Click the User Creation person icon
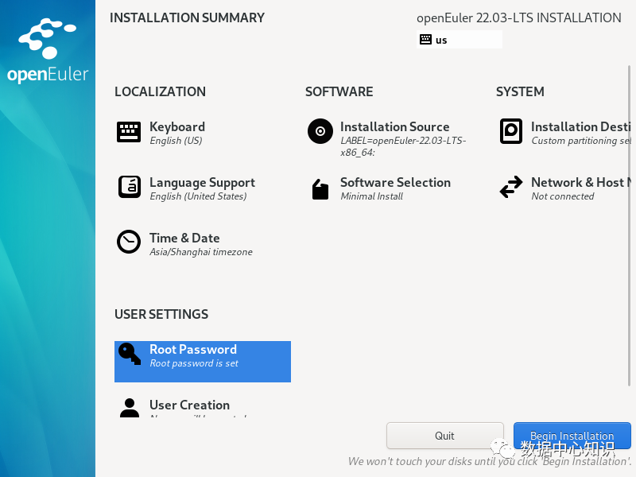 [x=130, y=408]
